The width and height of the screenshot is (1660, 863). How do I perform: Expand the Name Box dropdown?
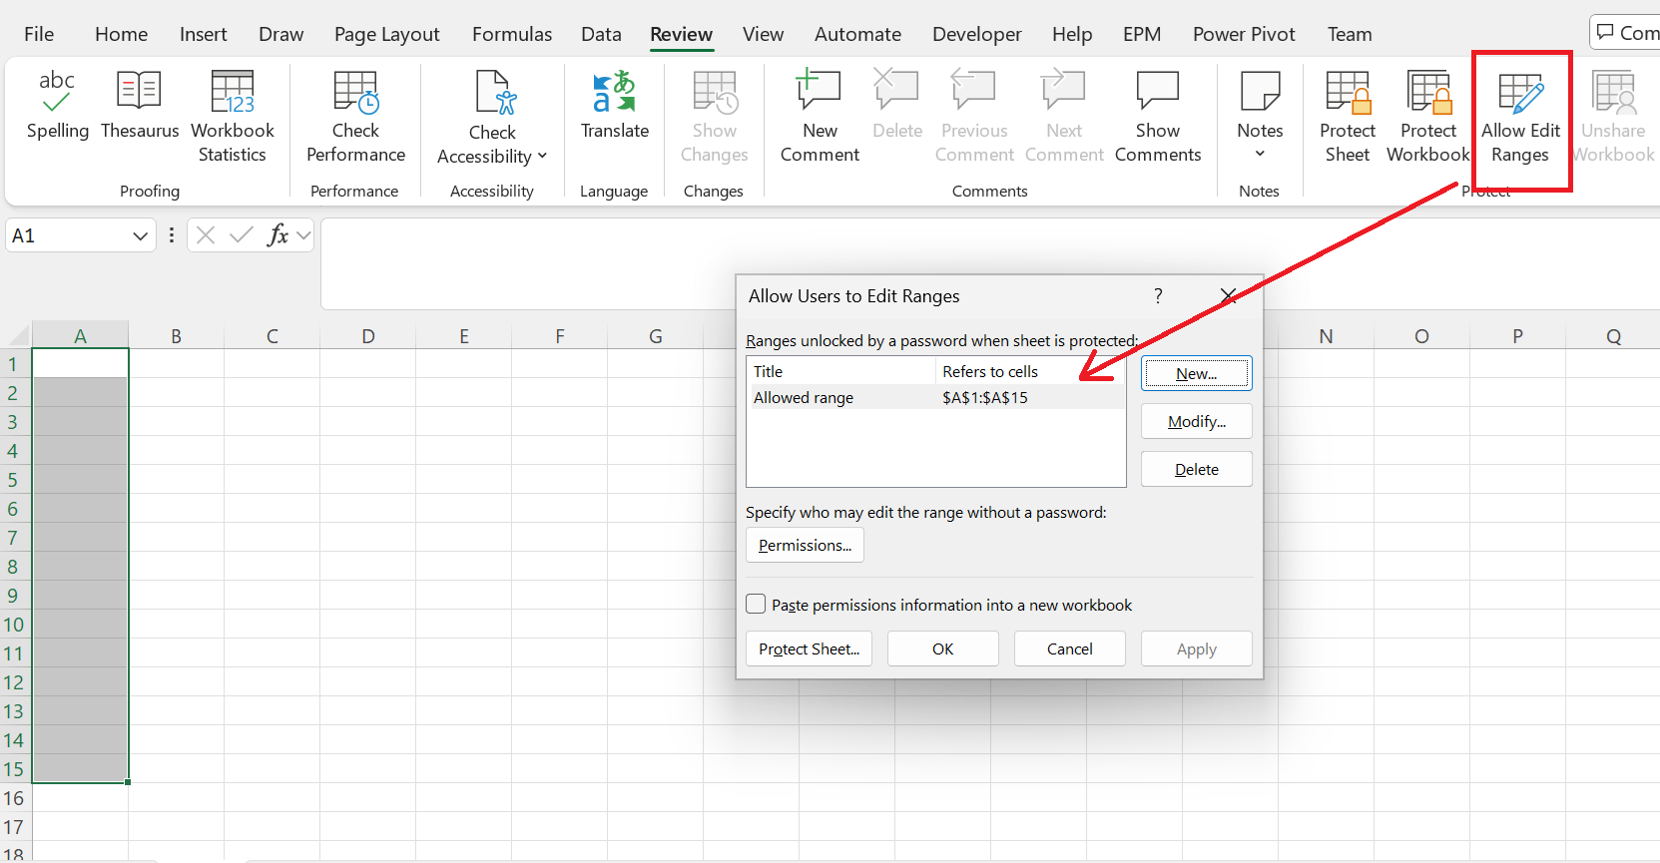(140, 236)
